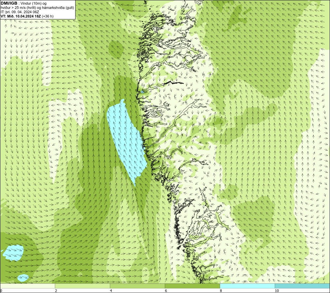Click the '8' scale tick label

(x=221, y=291)
